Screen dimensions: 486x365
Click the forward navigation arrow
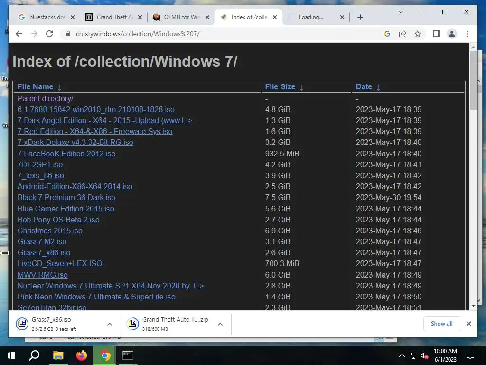[x=34, y=34]
